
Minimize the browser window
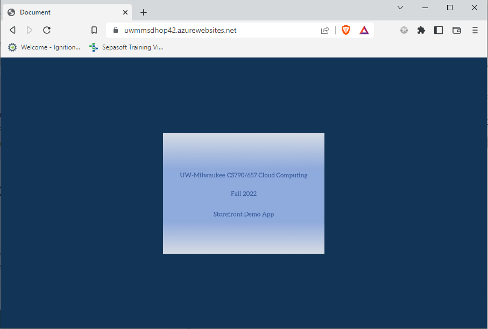(x=425, y=8)
